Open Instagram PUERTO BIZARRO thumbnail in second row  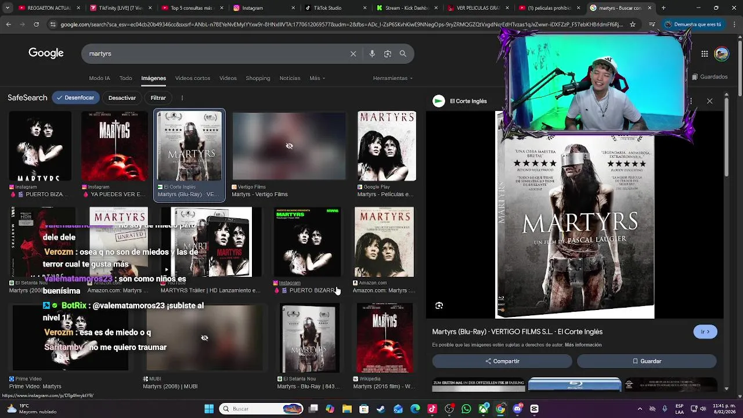pyautogui.click(x=307, y=242)
